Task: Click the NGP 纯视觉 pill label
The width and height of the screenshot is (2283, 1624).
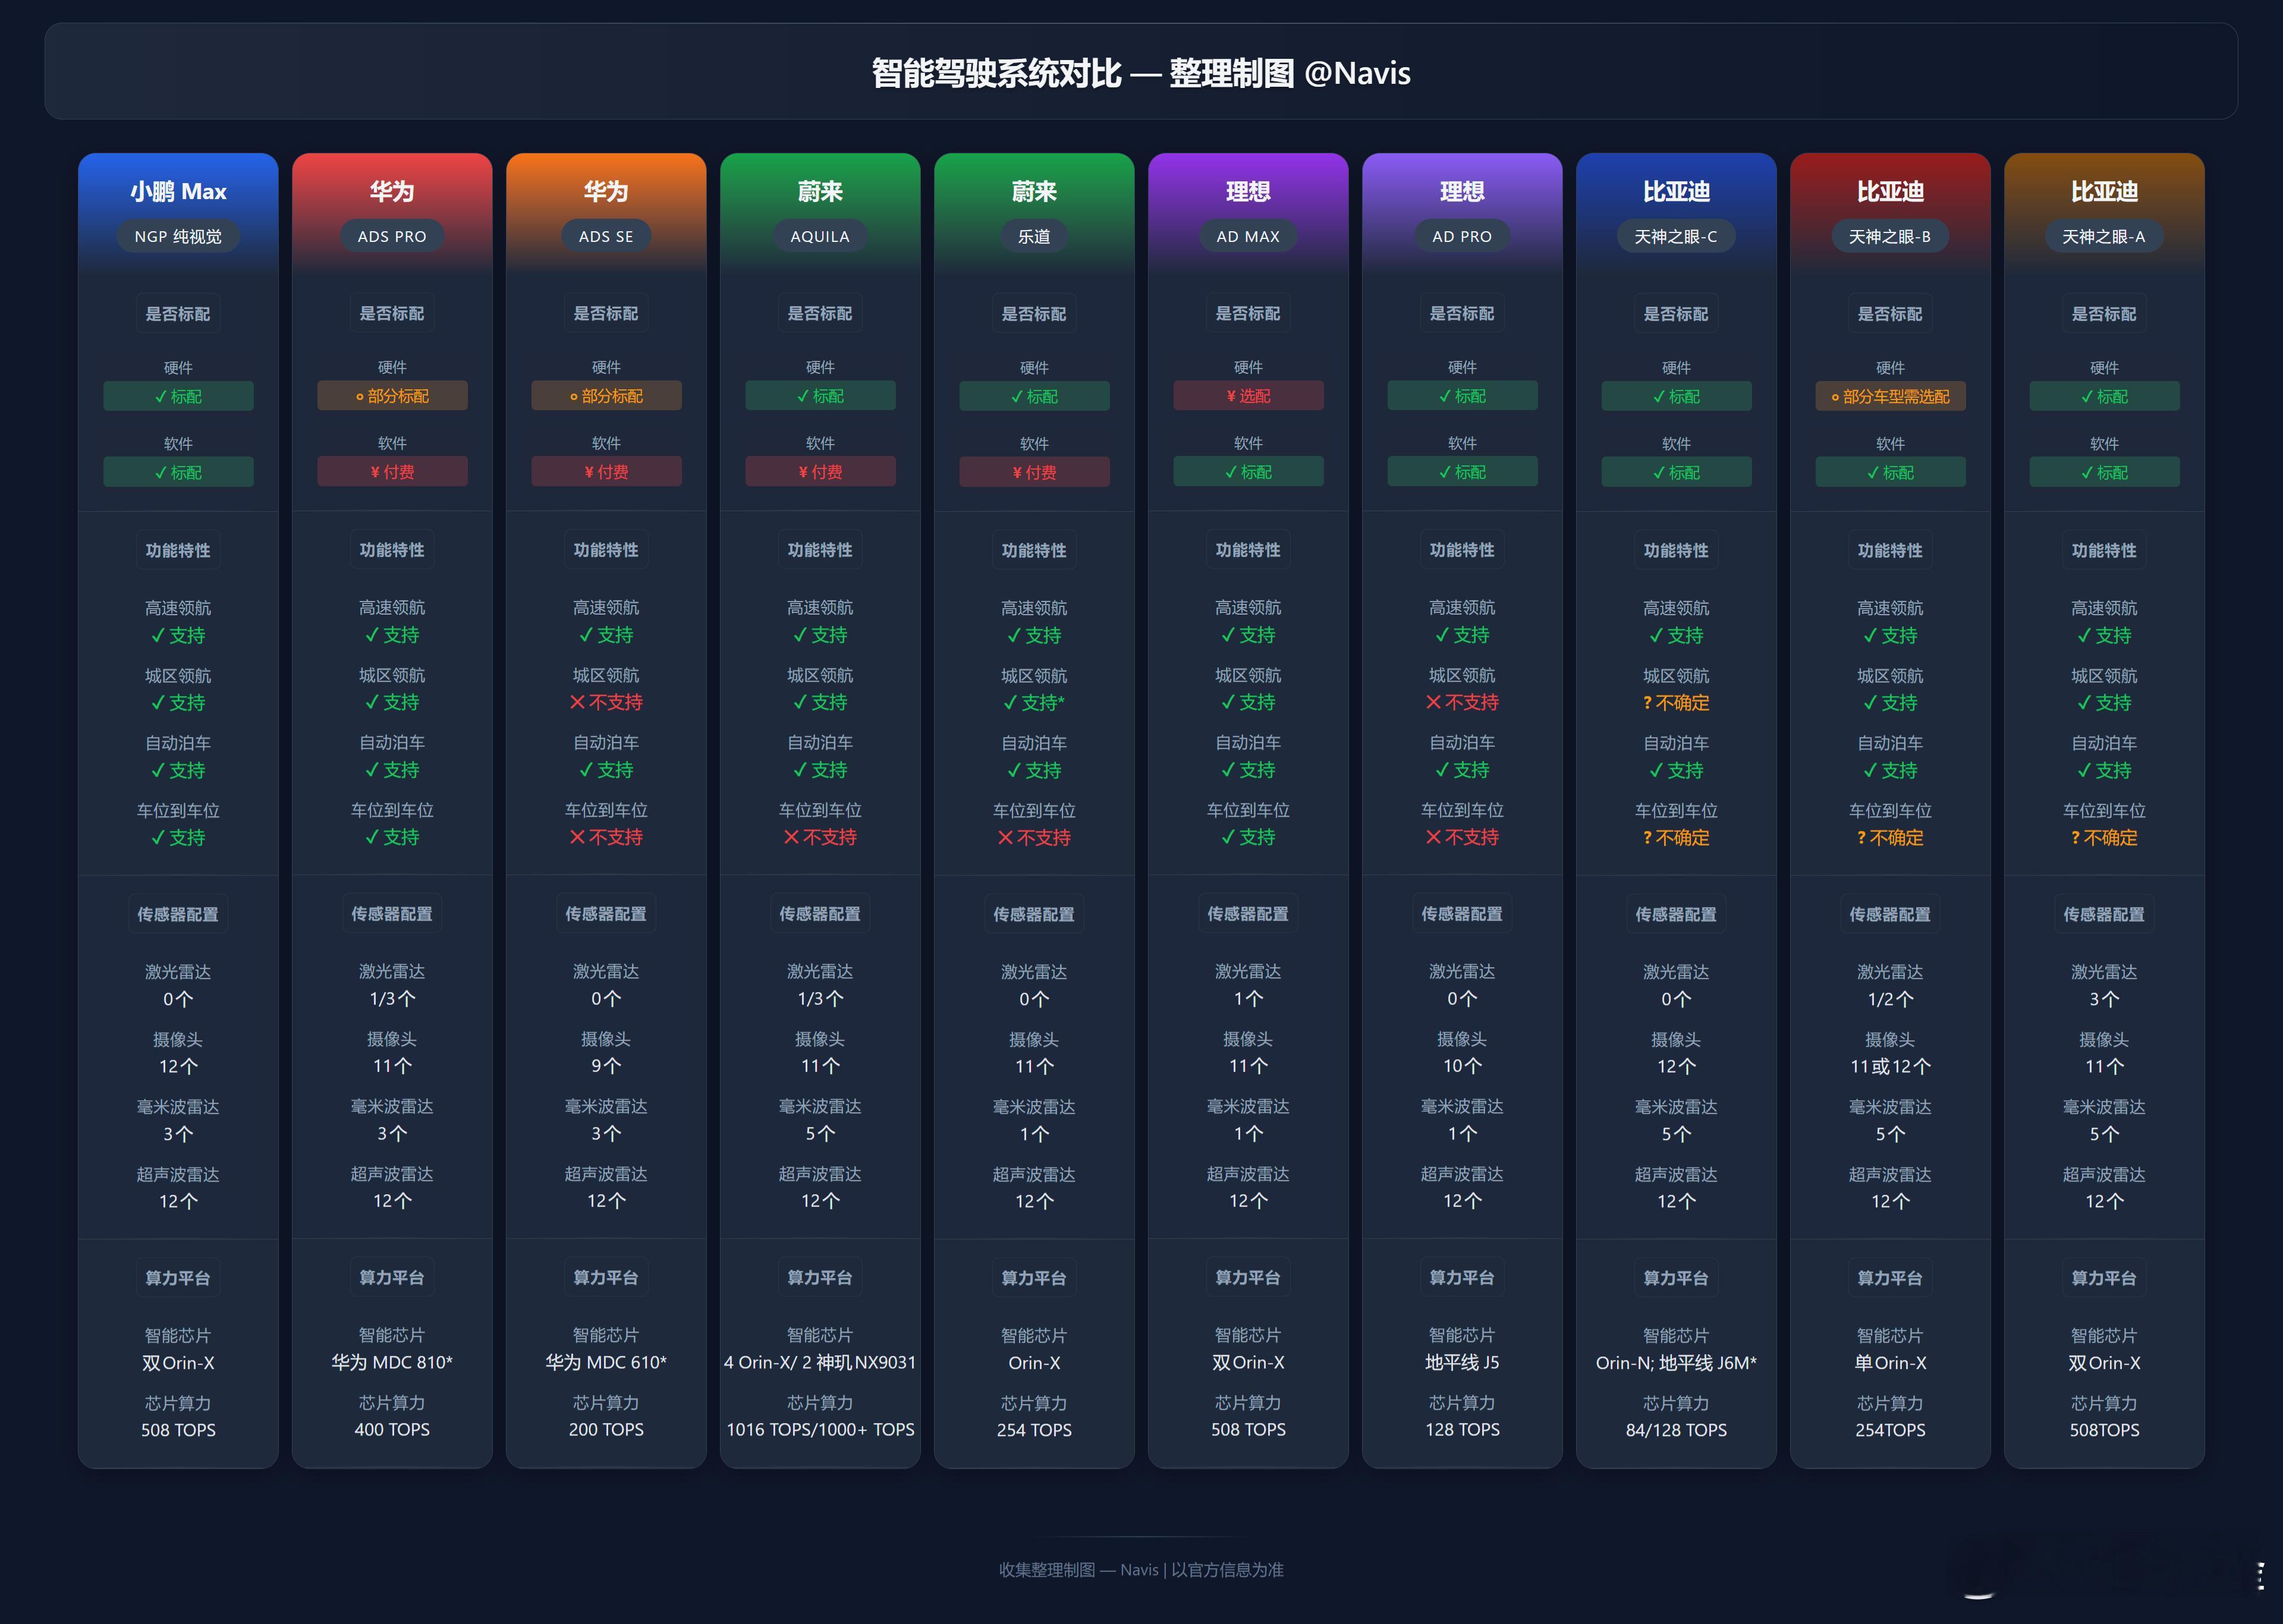Action: point(178,236)
